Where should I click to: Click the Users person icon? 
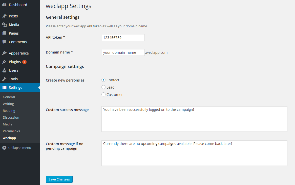4,70
